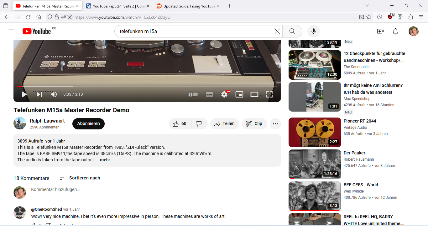Play the video
Viewport: 428px width, 226px height.
24,94
